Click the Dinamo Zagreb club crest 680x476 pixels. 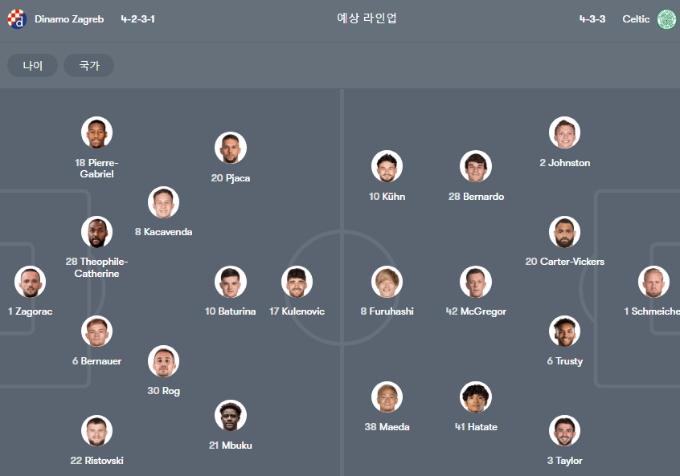tap(17, 19)
